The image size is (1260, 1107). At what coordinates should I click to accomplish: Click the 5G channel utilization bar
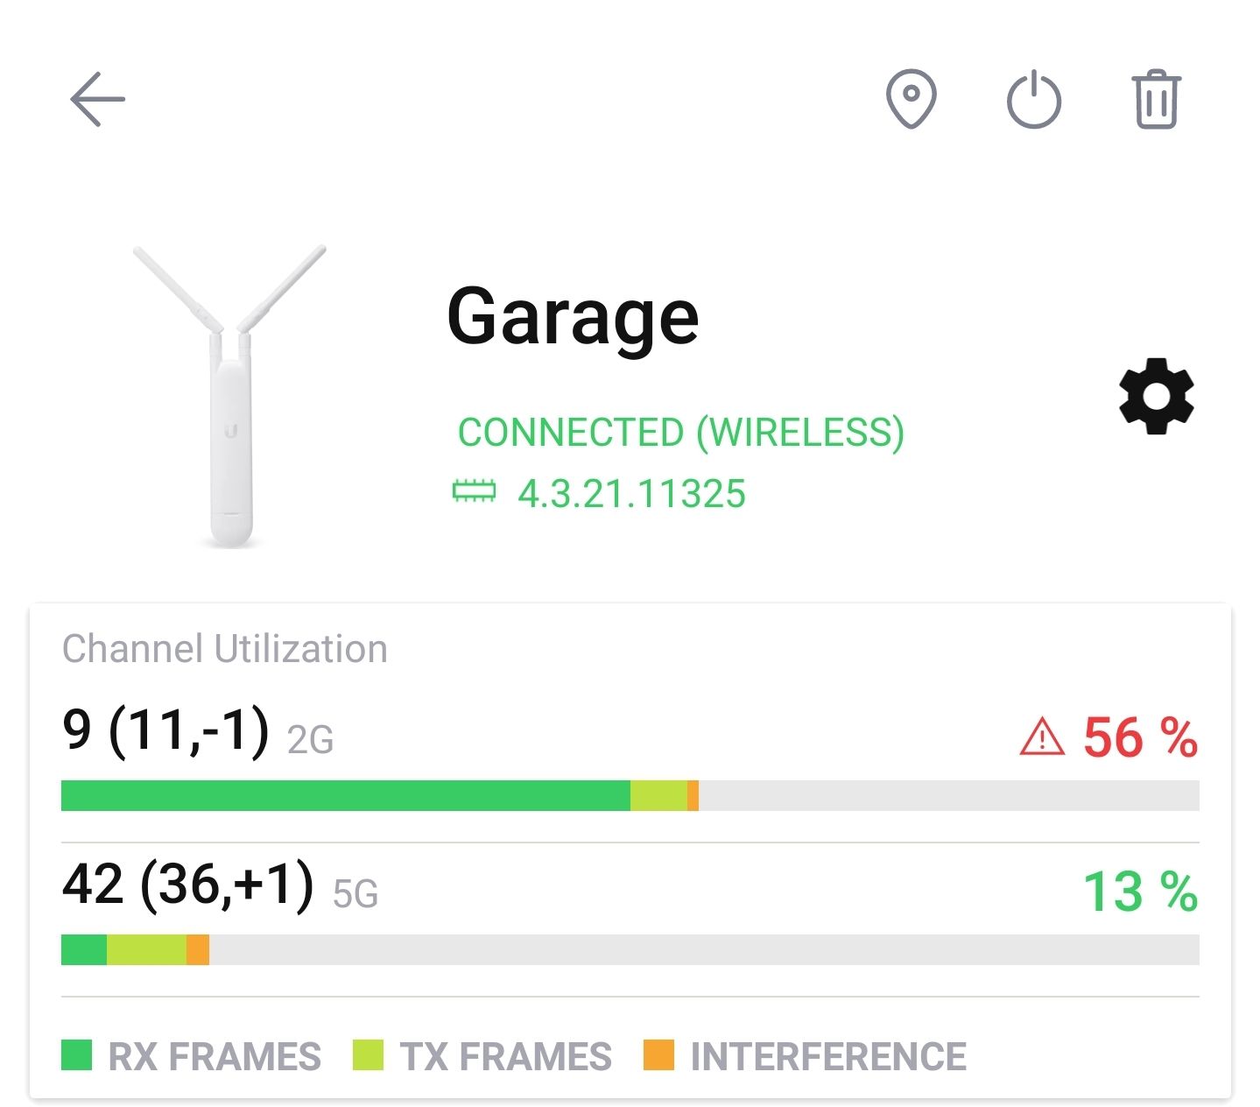630,949
